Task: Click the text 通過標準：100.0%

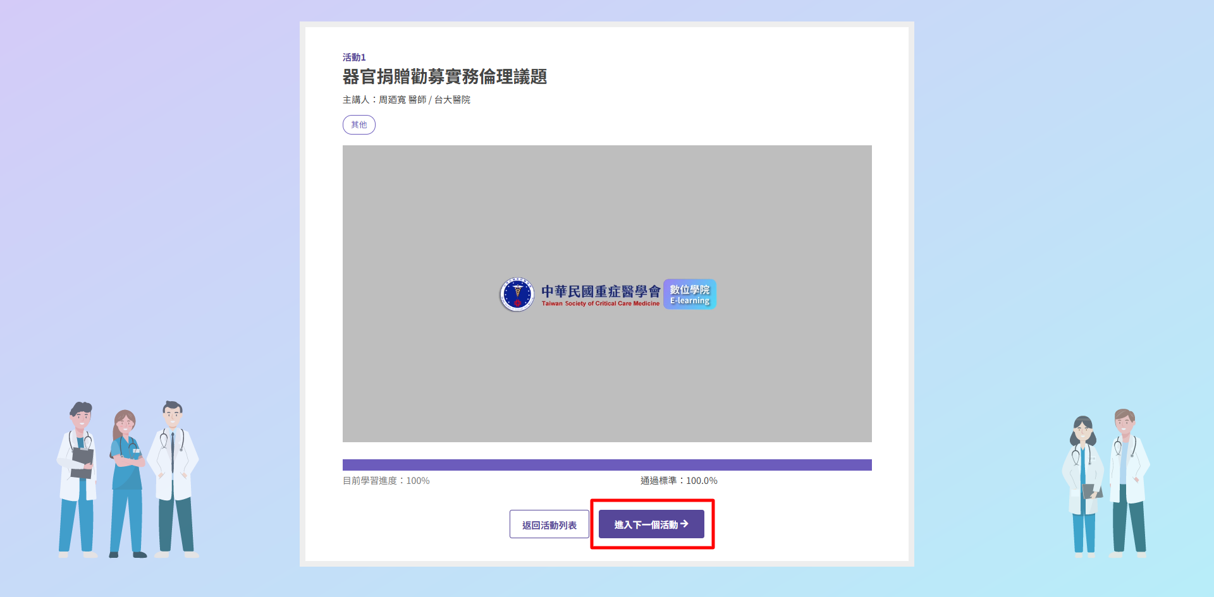Action: point(679,481)
